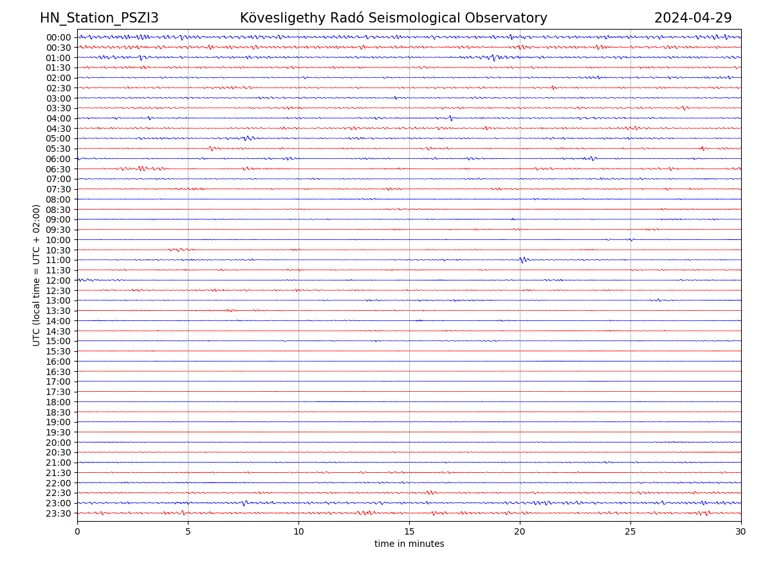Click the x-axis tick label 15
The height and width of the screenshot is (579, 772).
point(409,532)
